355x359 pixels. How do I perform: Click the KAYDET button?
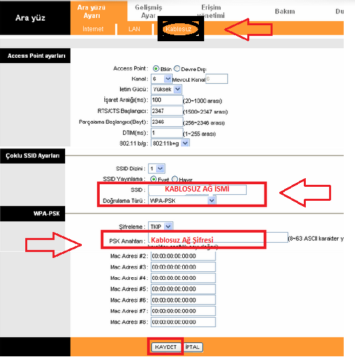pyautogui.click(x=166, y=347)
